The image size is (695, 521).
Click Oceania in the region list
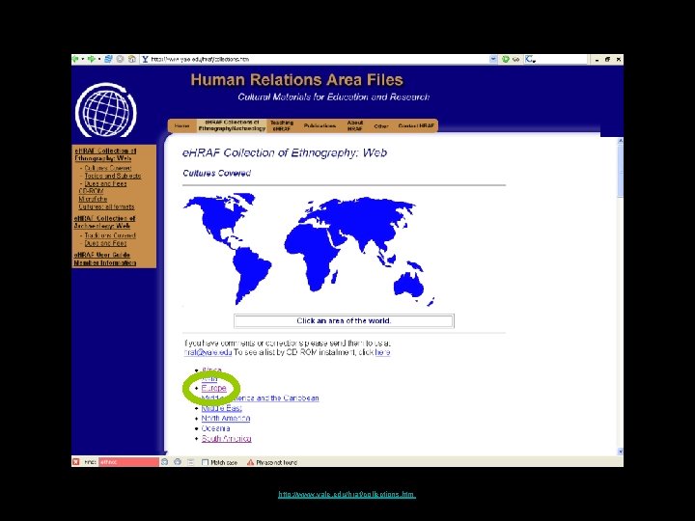click(x=215, y=428)
